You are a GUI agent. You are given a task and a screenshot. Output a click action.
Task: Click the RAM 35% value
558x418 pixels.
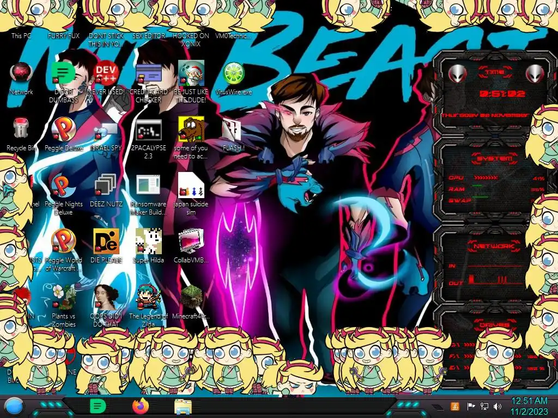(538, 189)
